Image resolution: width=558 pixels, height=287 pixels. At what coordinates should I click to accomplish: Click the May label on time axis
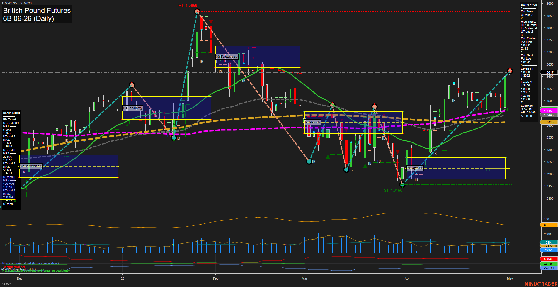(510, 278)
